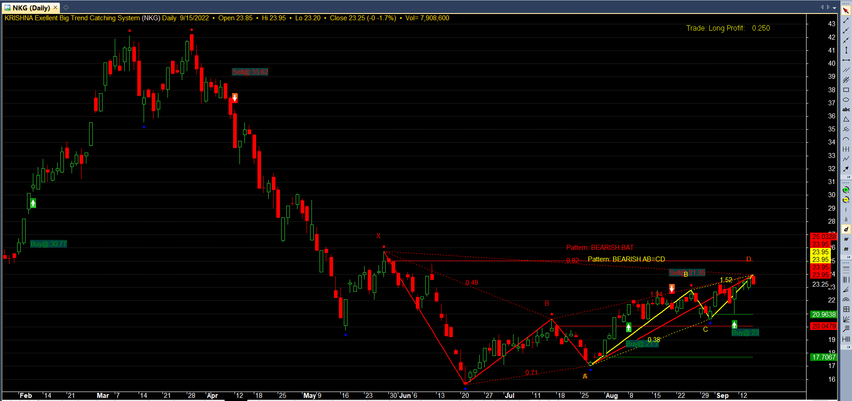The width and height of the screenshot is (852, 401).
Task: Select the Gann fan tool
Action: pos(846,319)
